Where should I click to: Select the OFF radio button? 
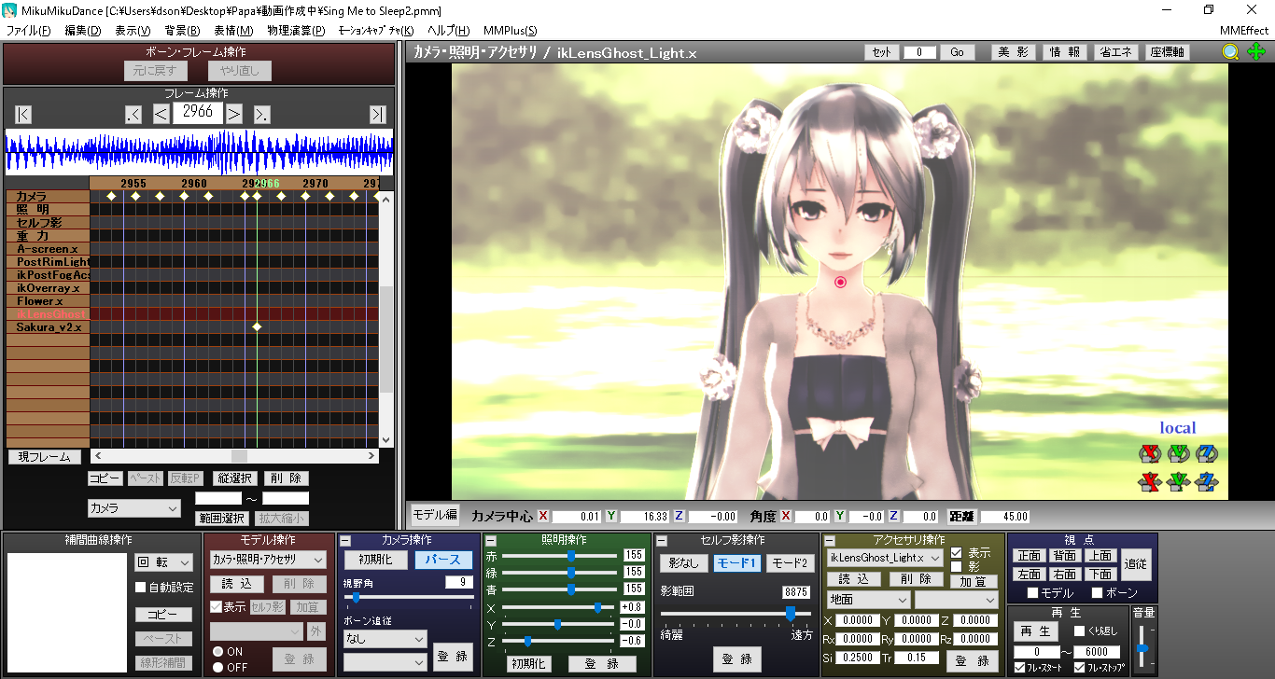[217, 667]
